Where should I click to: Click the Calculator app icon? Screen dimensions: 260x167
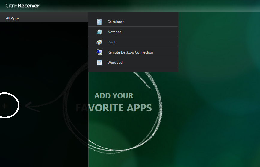pos(99,22)
